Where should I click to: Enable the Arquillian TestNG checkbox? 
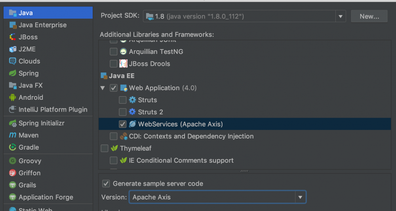coord(113,51)
